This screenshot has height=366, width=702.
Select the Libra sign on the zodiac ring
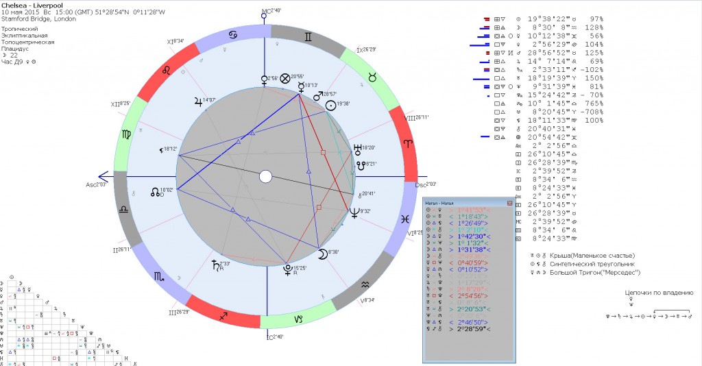click(124, 209)
